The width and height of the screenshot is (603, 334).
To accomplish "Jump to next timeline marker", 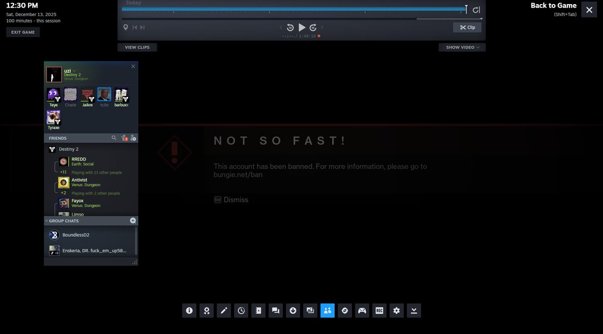I will pos(143,27).
